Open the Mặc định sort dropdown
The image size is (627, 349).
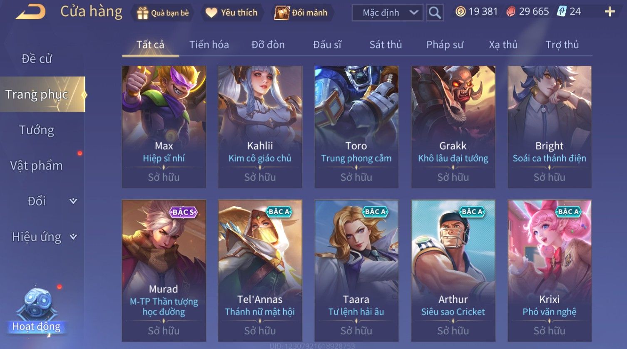pos(388,13)
